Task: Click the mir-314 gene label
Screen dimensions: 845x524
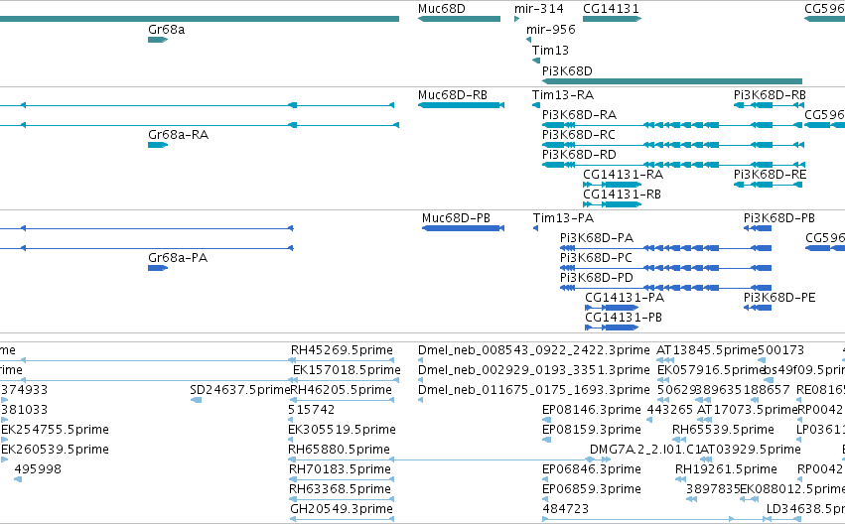Action: click(539, 9)
